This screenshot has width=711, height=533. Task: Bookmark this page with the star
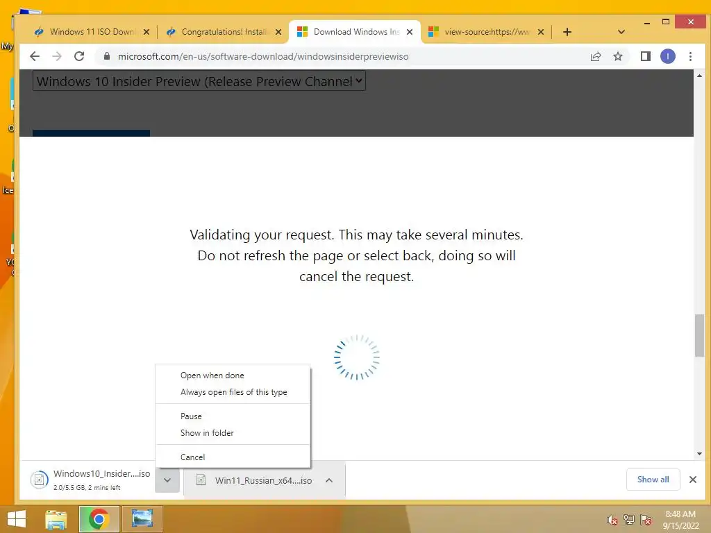tap(617, 56)
